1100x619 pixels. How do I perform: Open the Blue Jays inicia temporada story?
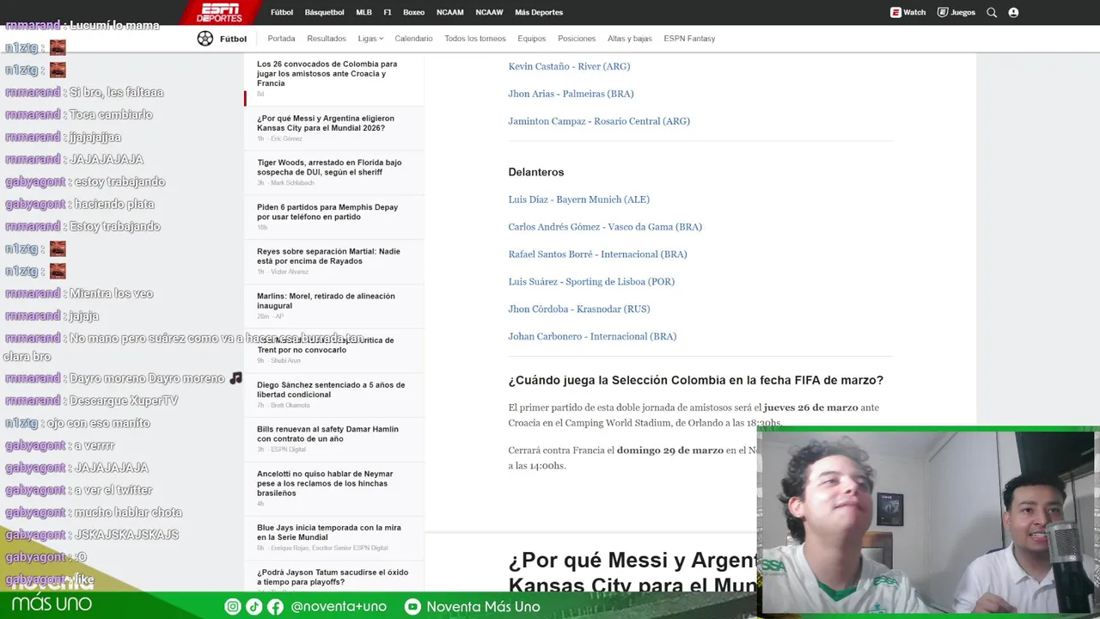click(329, 532)
